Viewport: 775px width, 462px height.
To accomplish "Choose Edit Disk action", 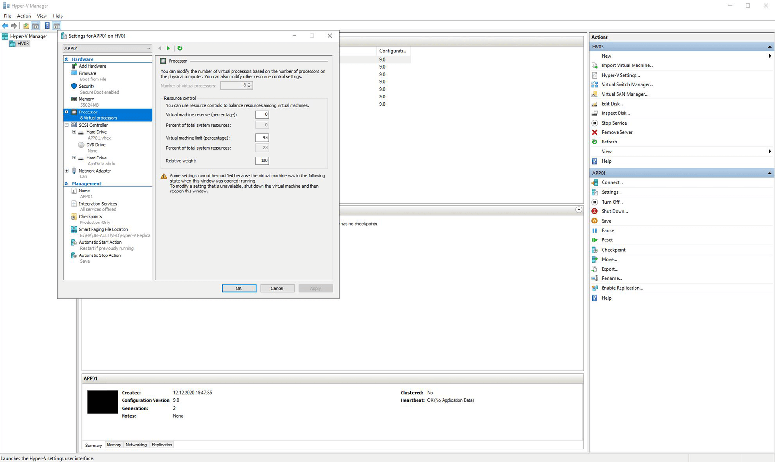I will click(612, 104).
